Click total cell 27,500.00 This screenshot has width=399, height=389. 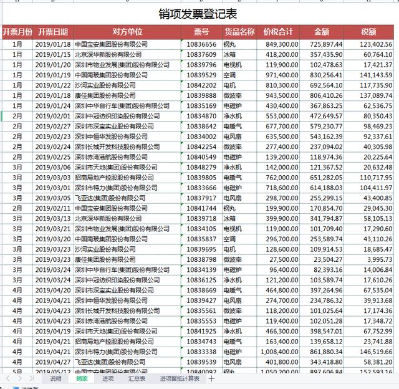click(x=278, y=259)
